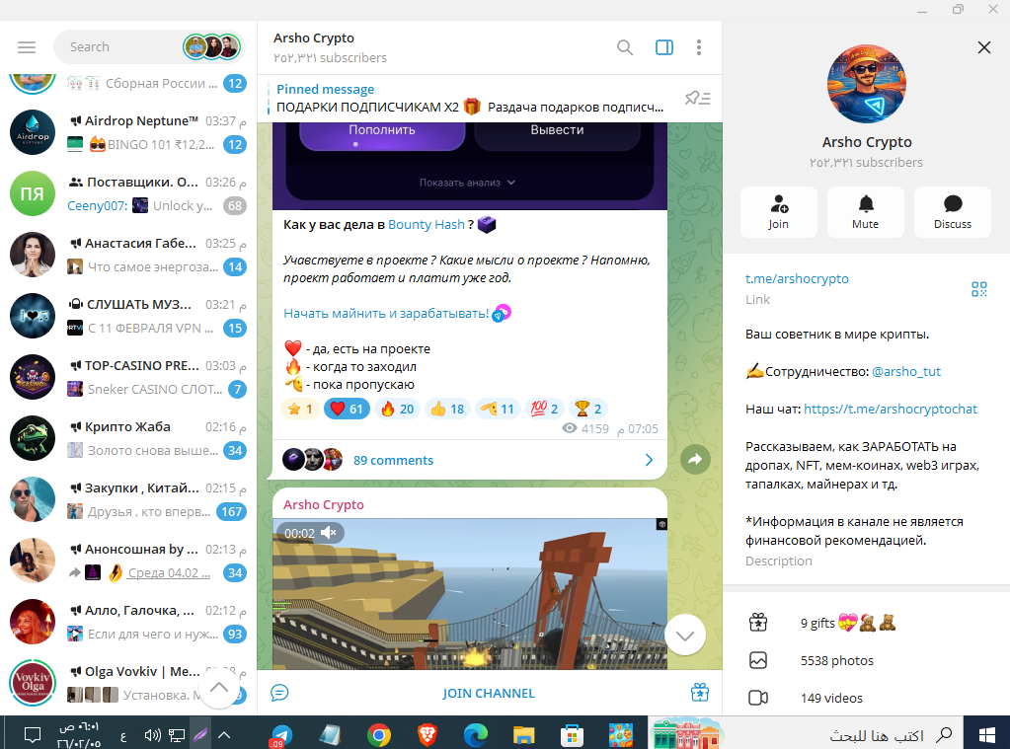The width and height of the screenshot is (1010, 749).
Task: Open the hamburger main menu
Action: 27,47
